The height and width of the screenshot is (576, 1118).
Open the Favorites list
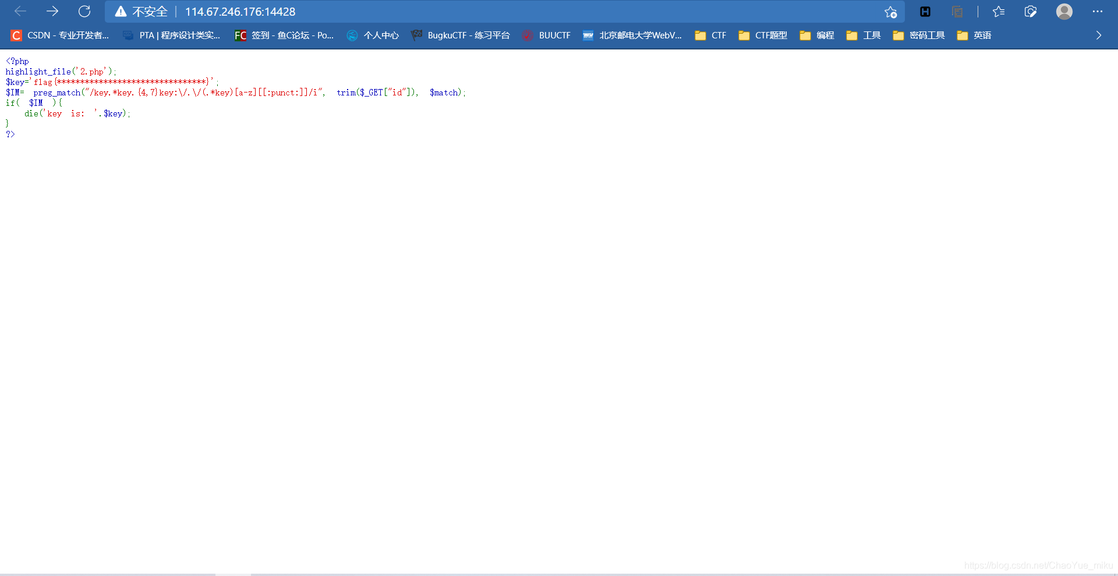[x=999, y=12]
